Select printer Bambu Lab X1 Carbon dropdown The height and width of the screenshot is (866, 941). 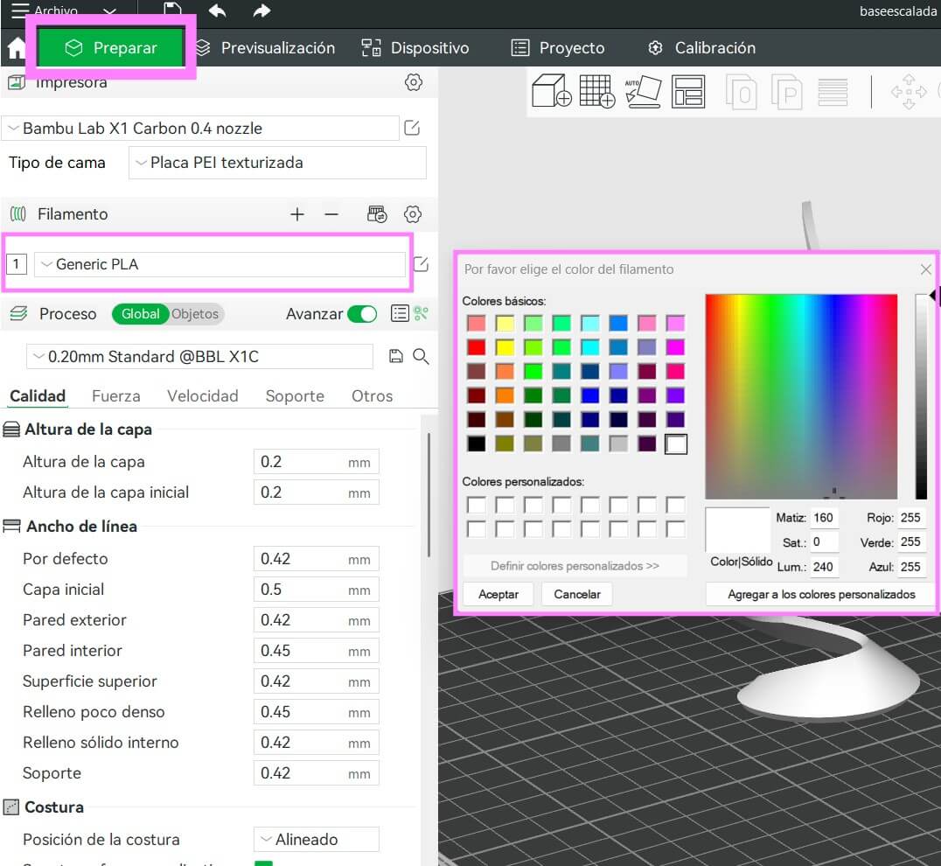tap(201, 129)
